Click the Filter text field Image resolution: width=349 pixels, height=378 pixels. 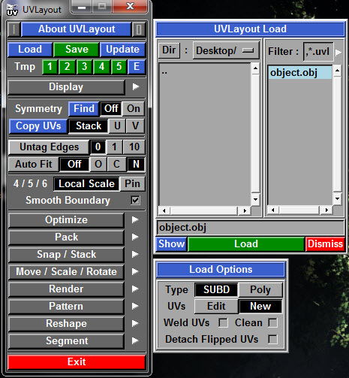pyautogui.click(x=318, y=52)
